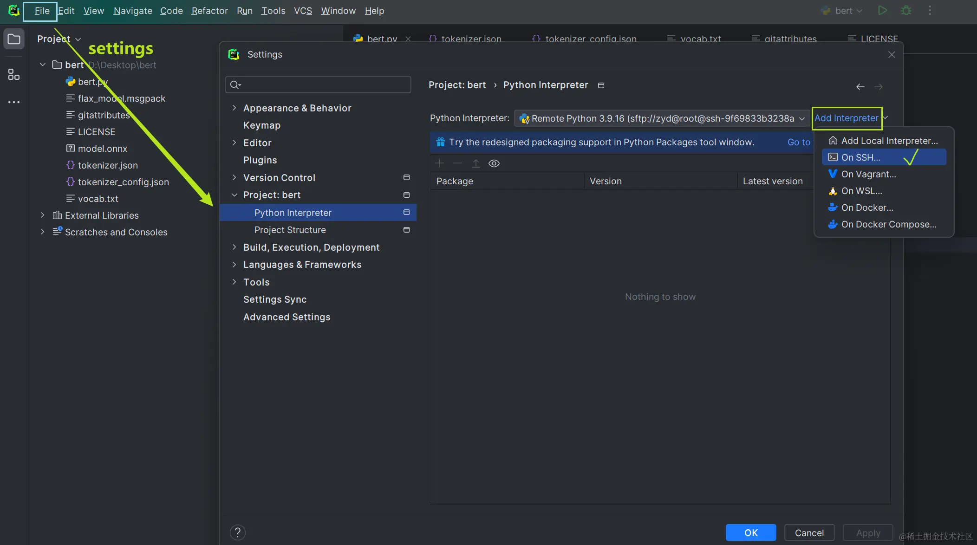Image resolution: width=977 pixels, height=545 pixels.
Task: Click the OK button
Action: click(750, 532)
